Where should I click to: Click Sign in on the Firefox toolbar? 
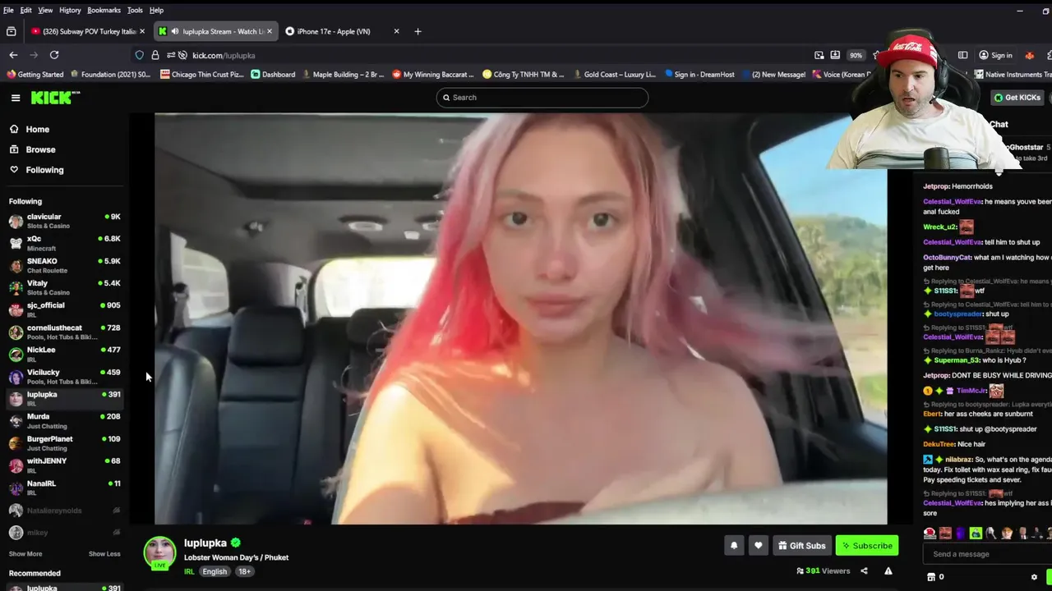(995, 55)
